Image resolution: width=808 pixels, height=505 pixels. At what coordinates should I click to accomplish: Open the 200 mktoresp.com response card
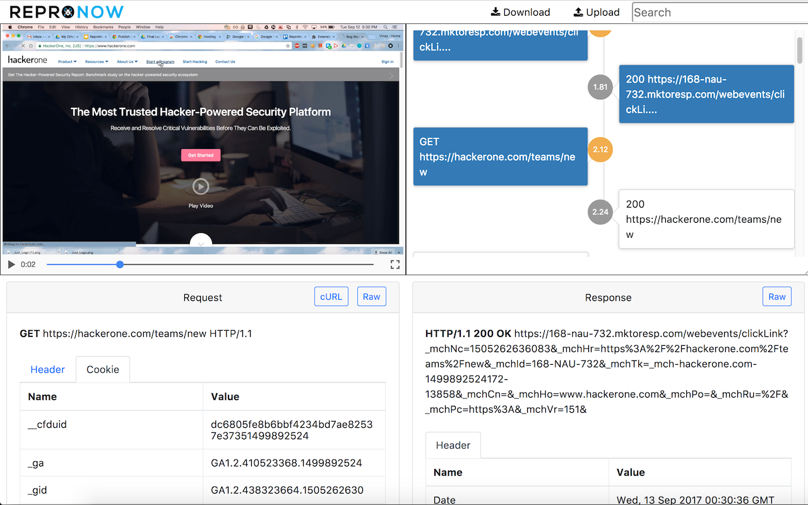pos(706,94)
